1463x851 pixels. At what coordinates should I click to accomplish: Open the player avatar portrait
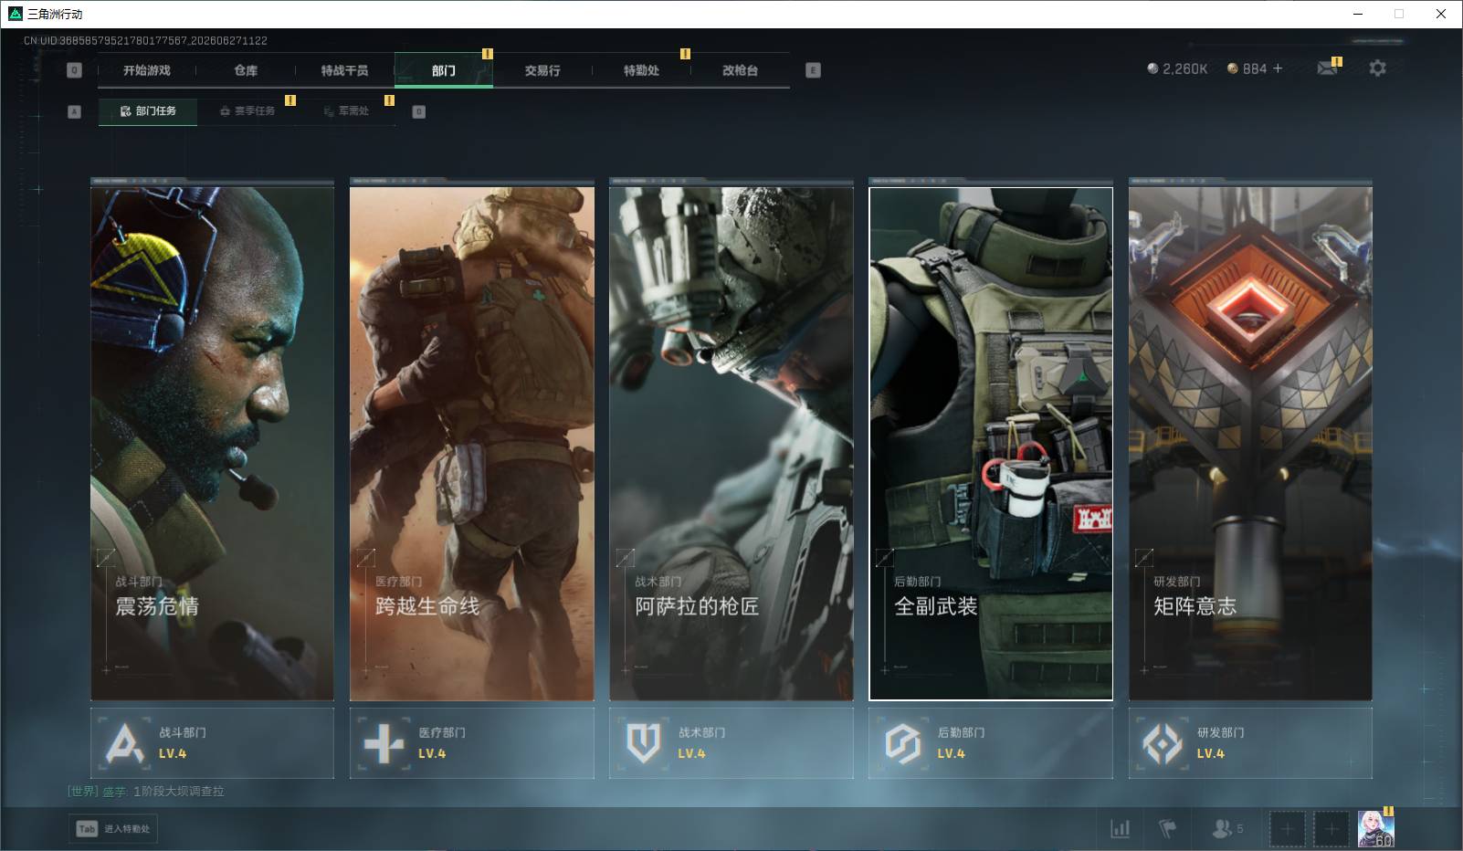point(1375,829)
